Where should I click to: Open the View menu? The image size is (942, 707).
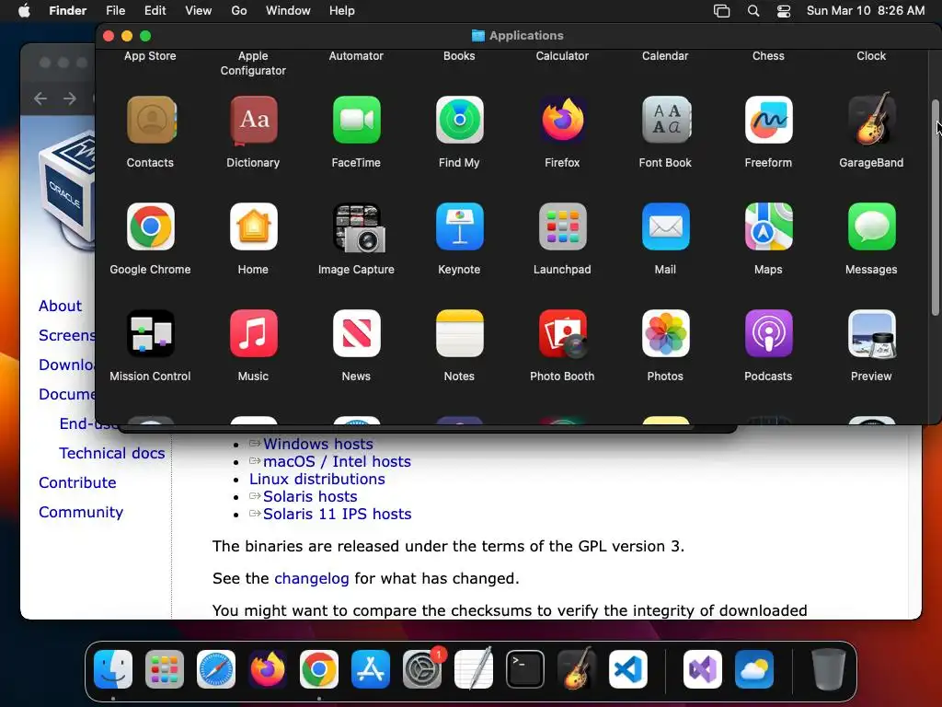199,11
